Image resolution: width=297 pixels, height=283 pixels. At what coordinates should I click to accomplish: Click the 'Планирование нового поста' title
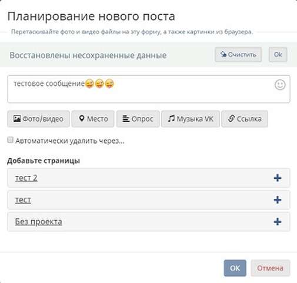(91, 16)
